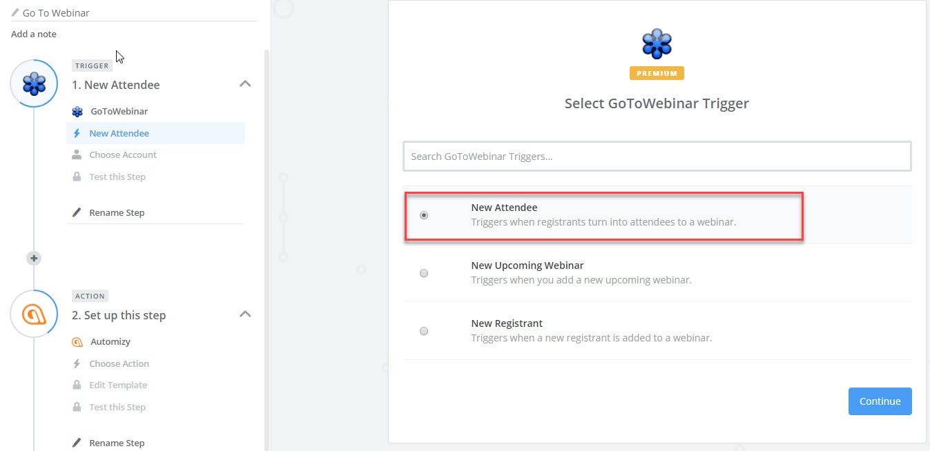This screenshot has width=930, height=451.
Task: Collapse the 2. Set up this step section
Action: pos(244,314)
